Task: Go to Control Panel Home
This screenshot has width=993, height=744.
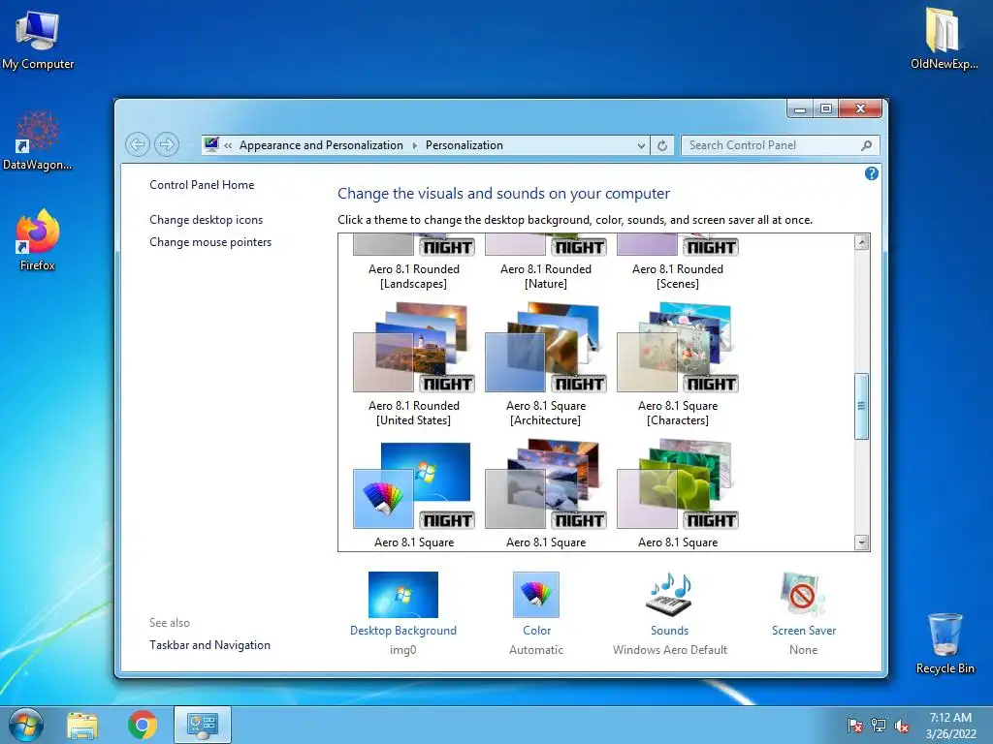Action: 202,185
